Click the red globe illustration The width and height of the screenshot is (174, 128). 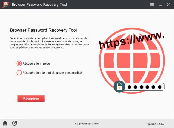(132, 60)
